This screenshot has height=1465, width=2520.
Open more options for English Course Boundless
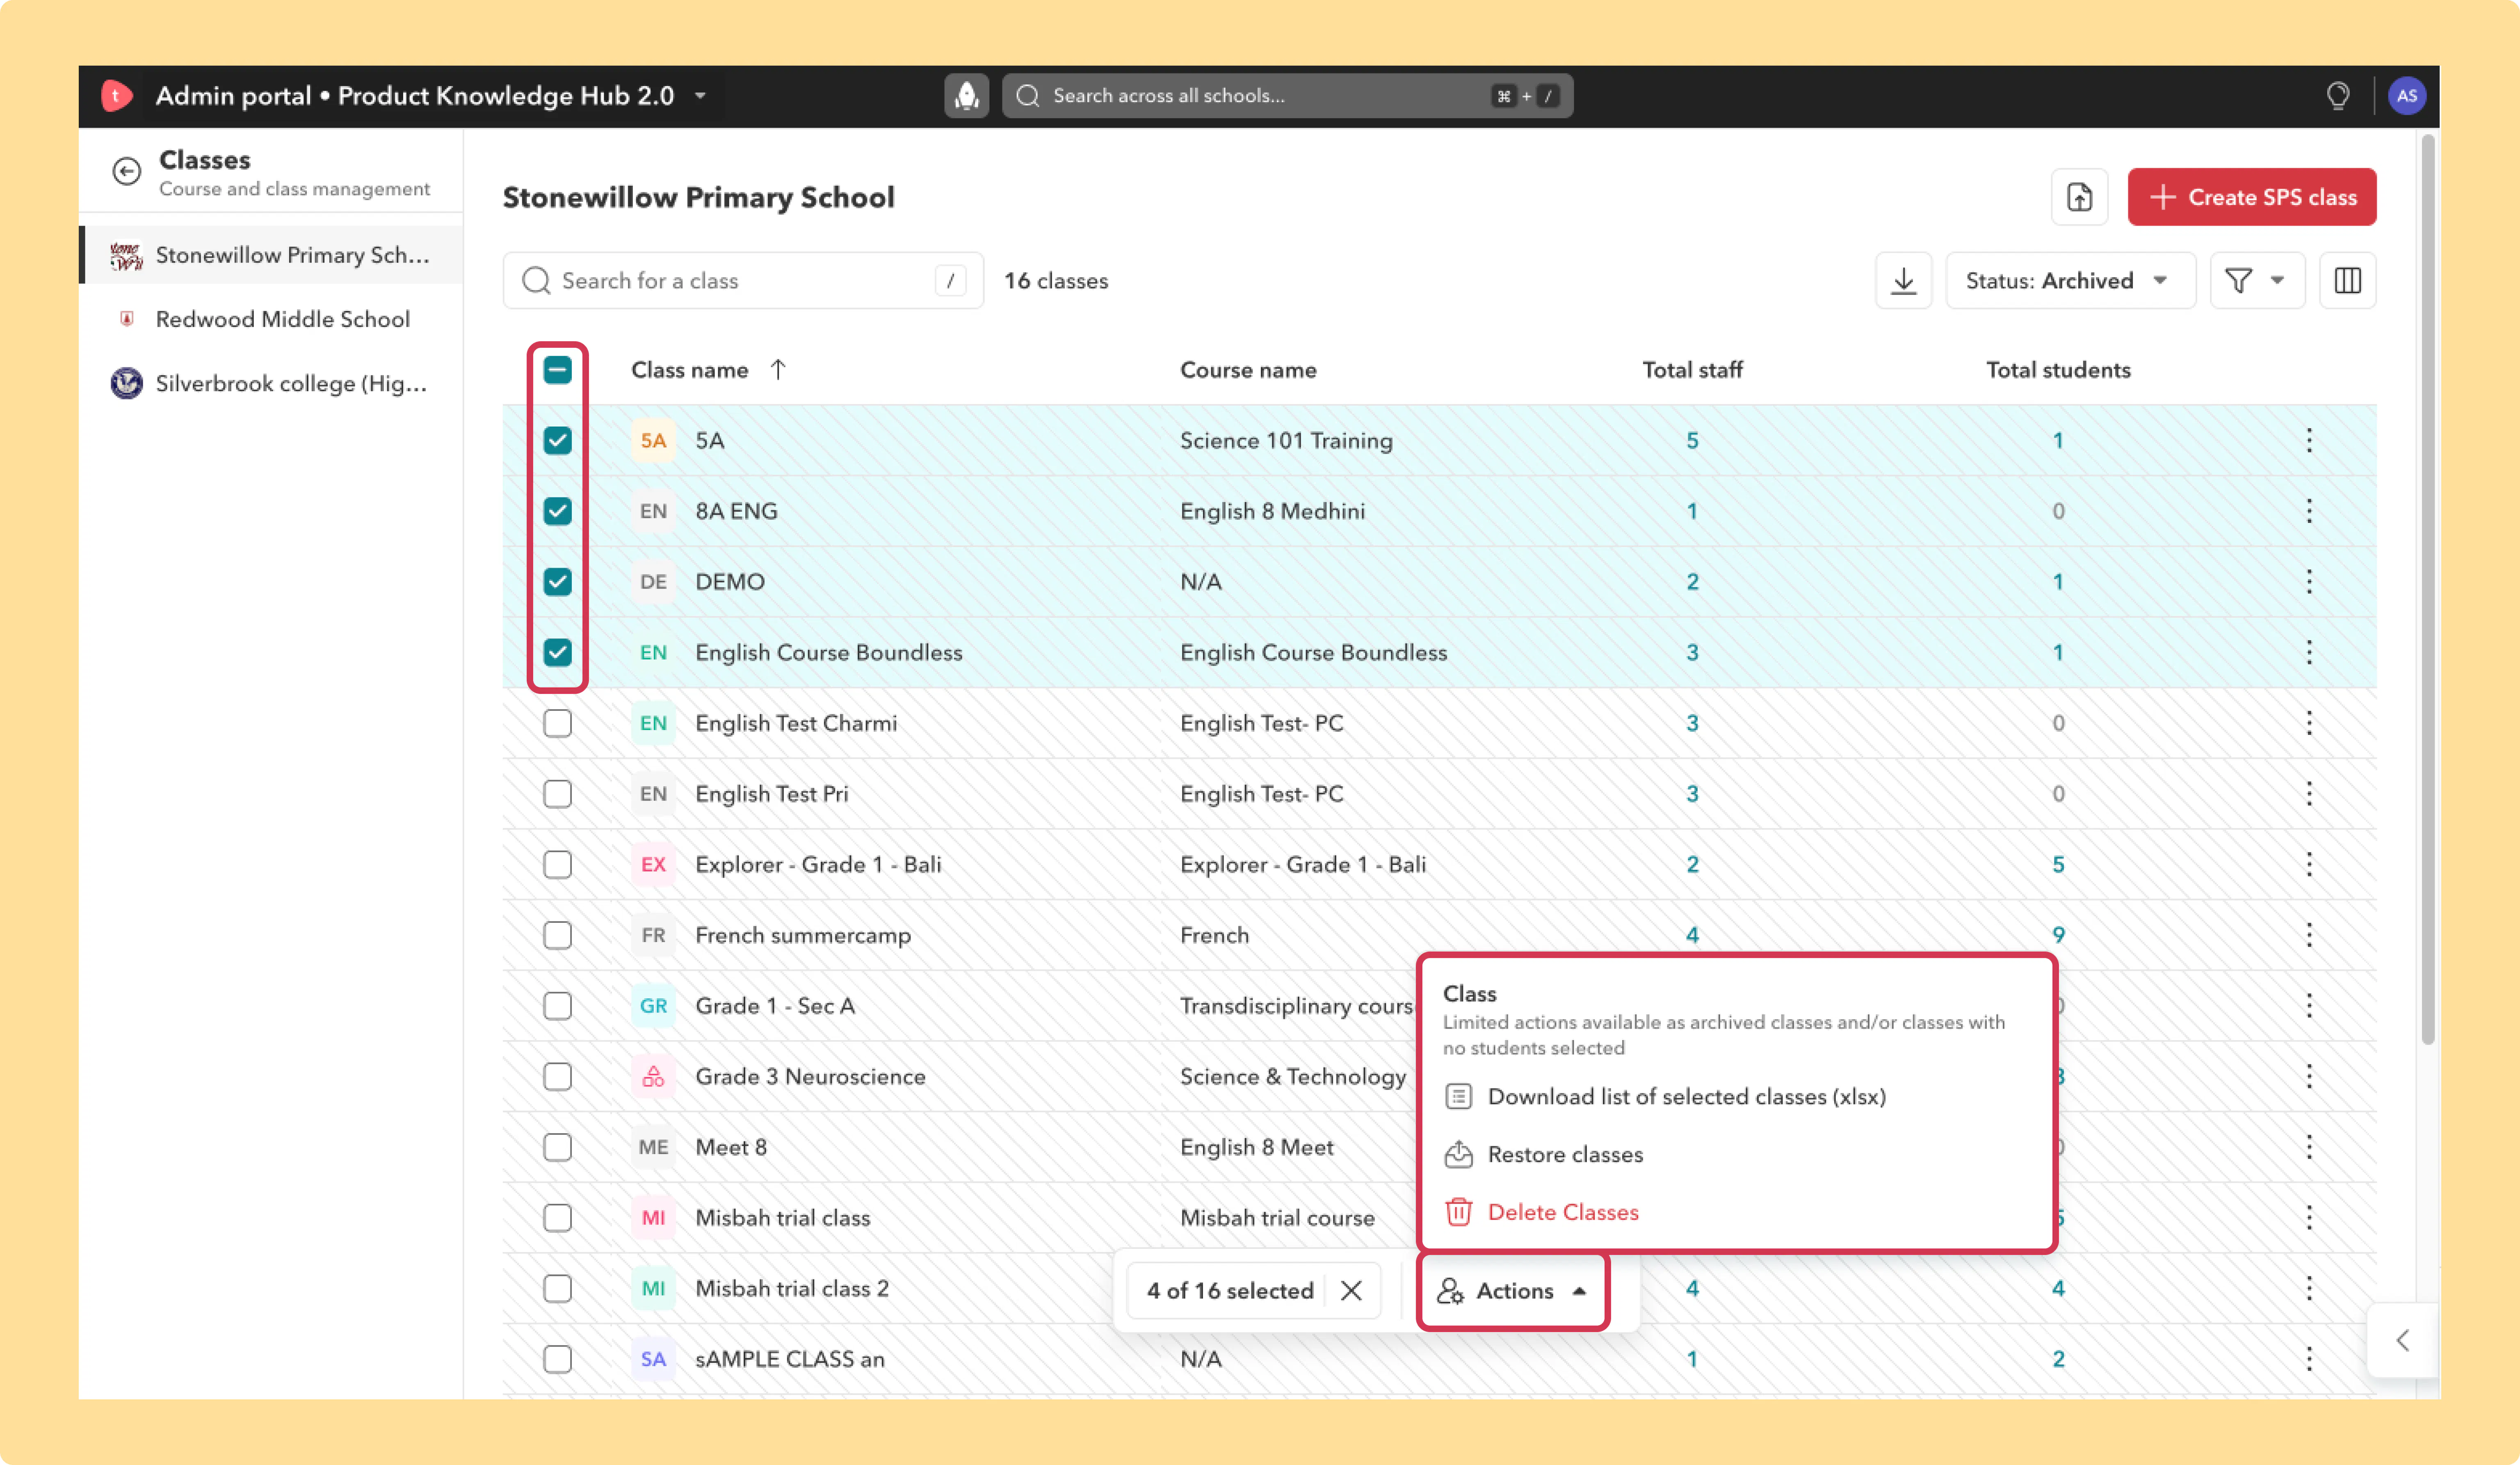click(x=2309, y=653)
